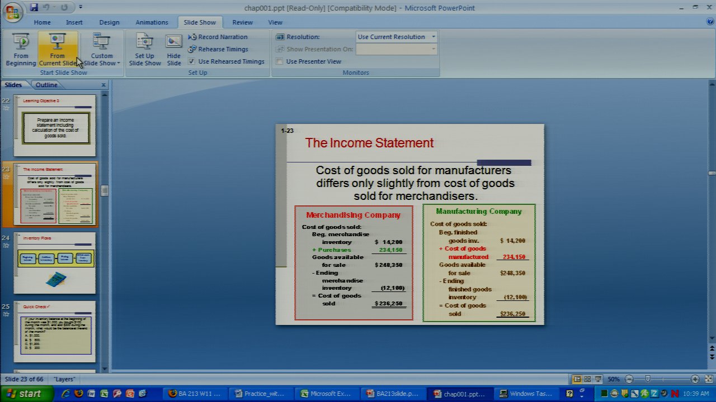Click the Save icon in quick access toolbar
Viewport: 716px width, 402px height.
point(34,7)
